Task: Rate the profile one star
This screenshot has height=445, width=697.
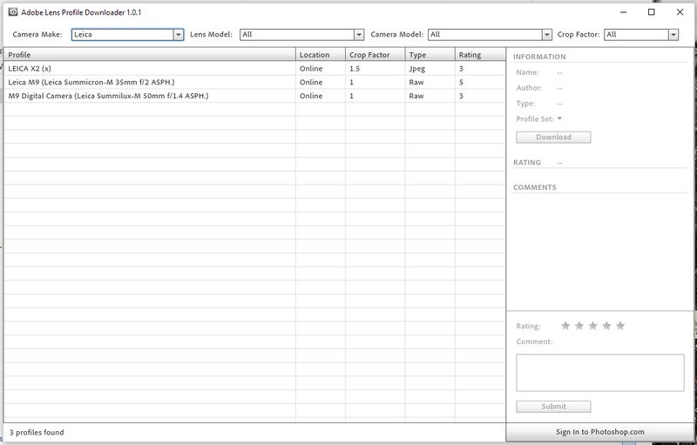Action: click(565, 326)
